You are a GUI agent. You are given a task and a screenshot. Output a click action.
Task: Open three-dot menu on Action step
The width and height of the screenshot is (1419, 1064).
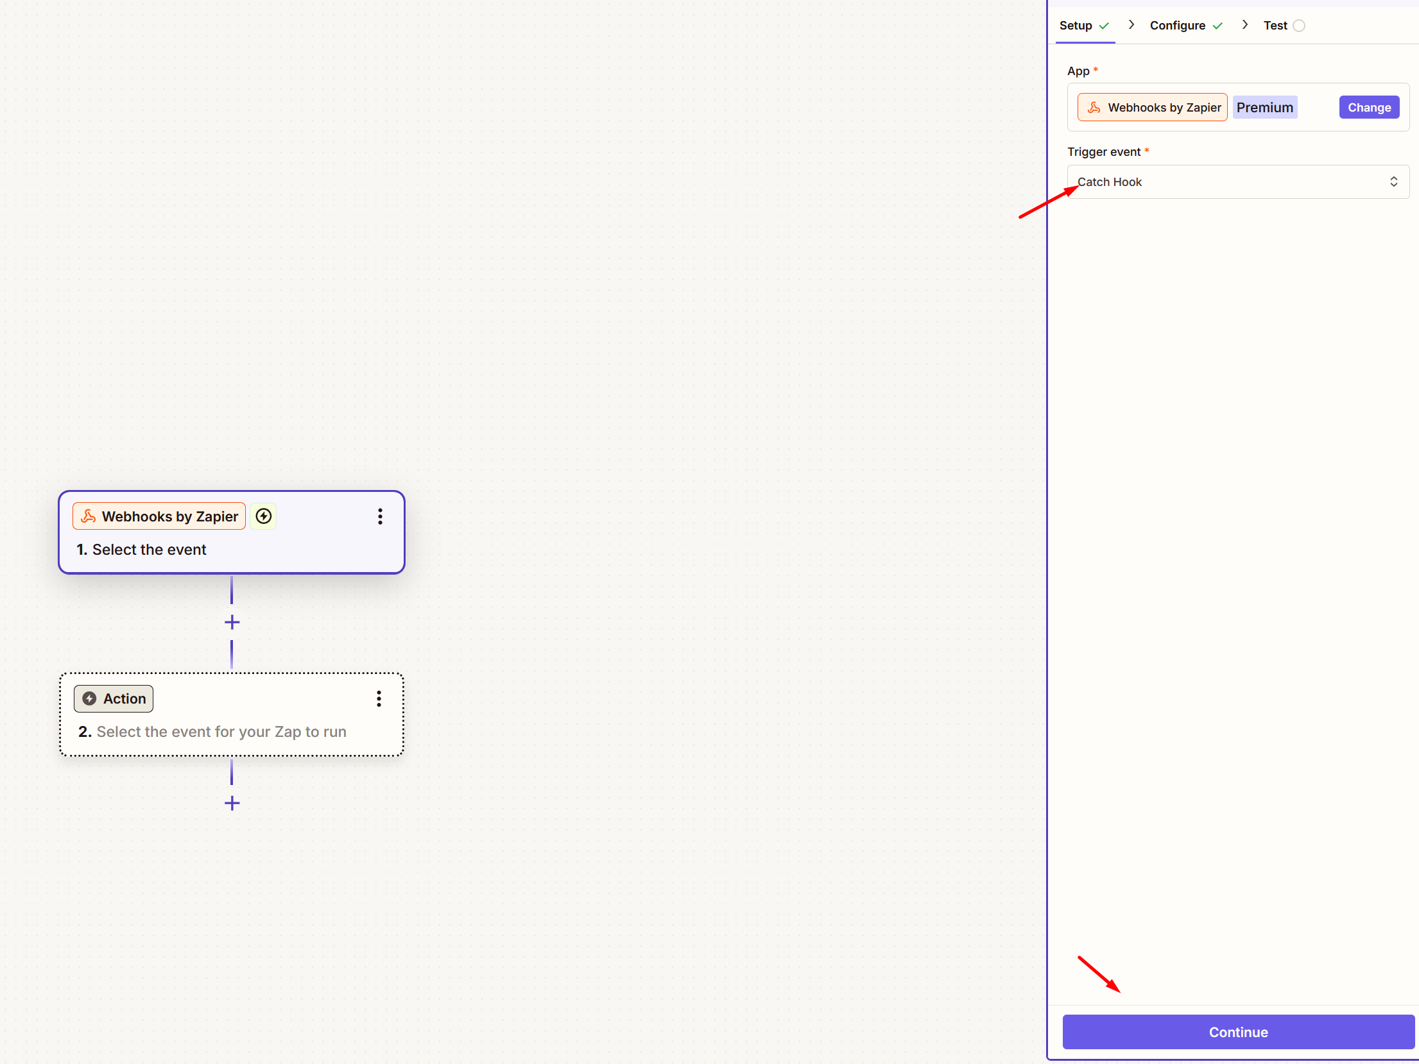pos(379,698)
